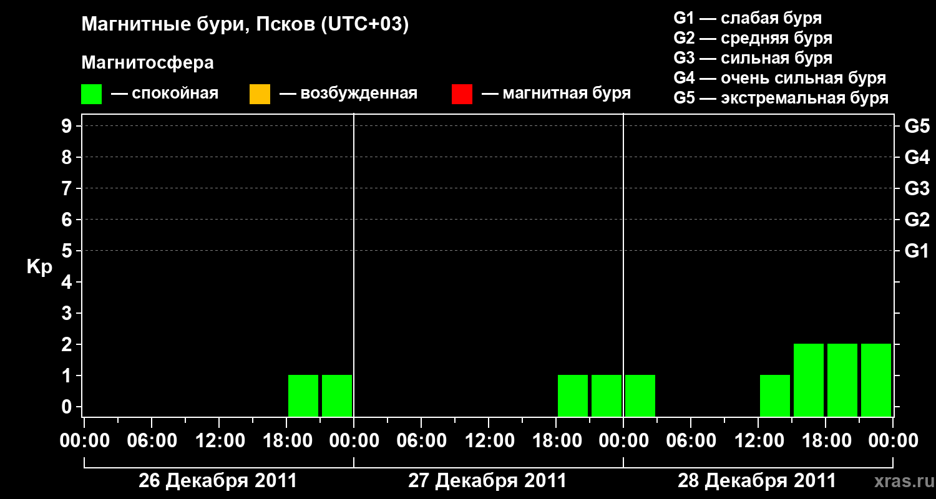Screen dimensions: 936x499
Task: Click the 26 December 21:00–00:00 green bar
Action: click(337, 395)
